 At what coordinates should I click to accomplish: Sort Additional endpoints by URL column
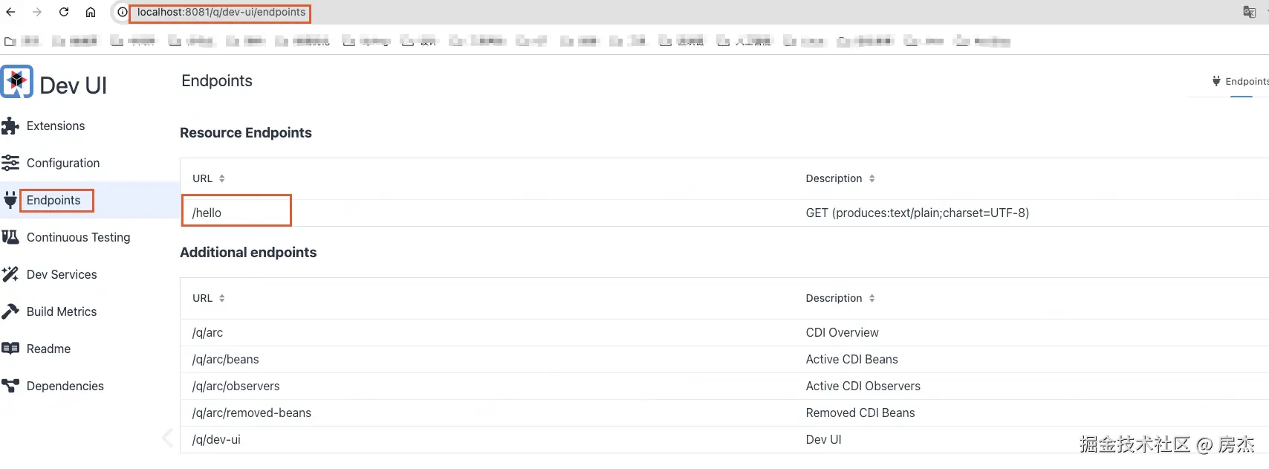click(x=221, y=298)
